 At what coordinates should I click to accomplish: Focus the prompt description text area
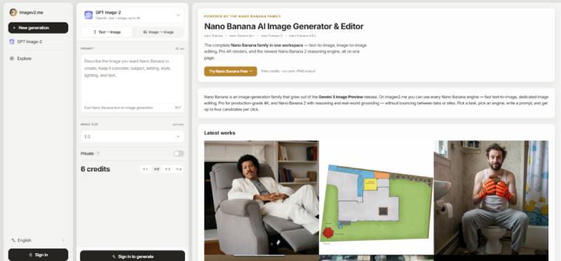(133, 79)
